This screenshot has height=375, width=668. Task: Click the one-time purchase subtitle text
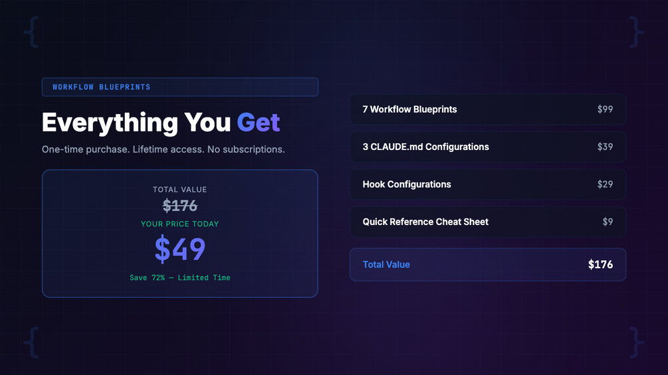[x=163, y=149]
